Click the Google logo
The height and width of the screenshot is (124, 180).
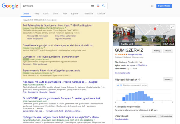10,6
